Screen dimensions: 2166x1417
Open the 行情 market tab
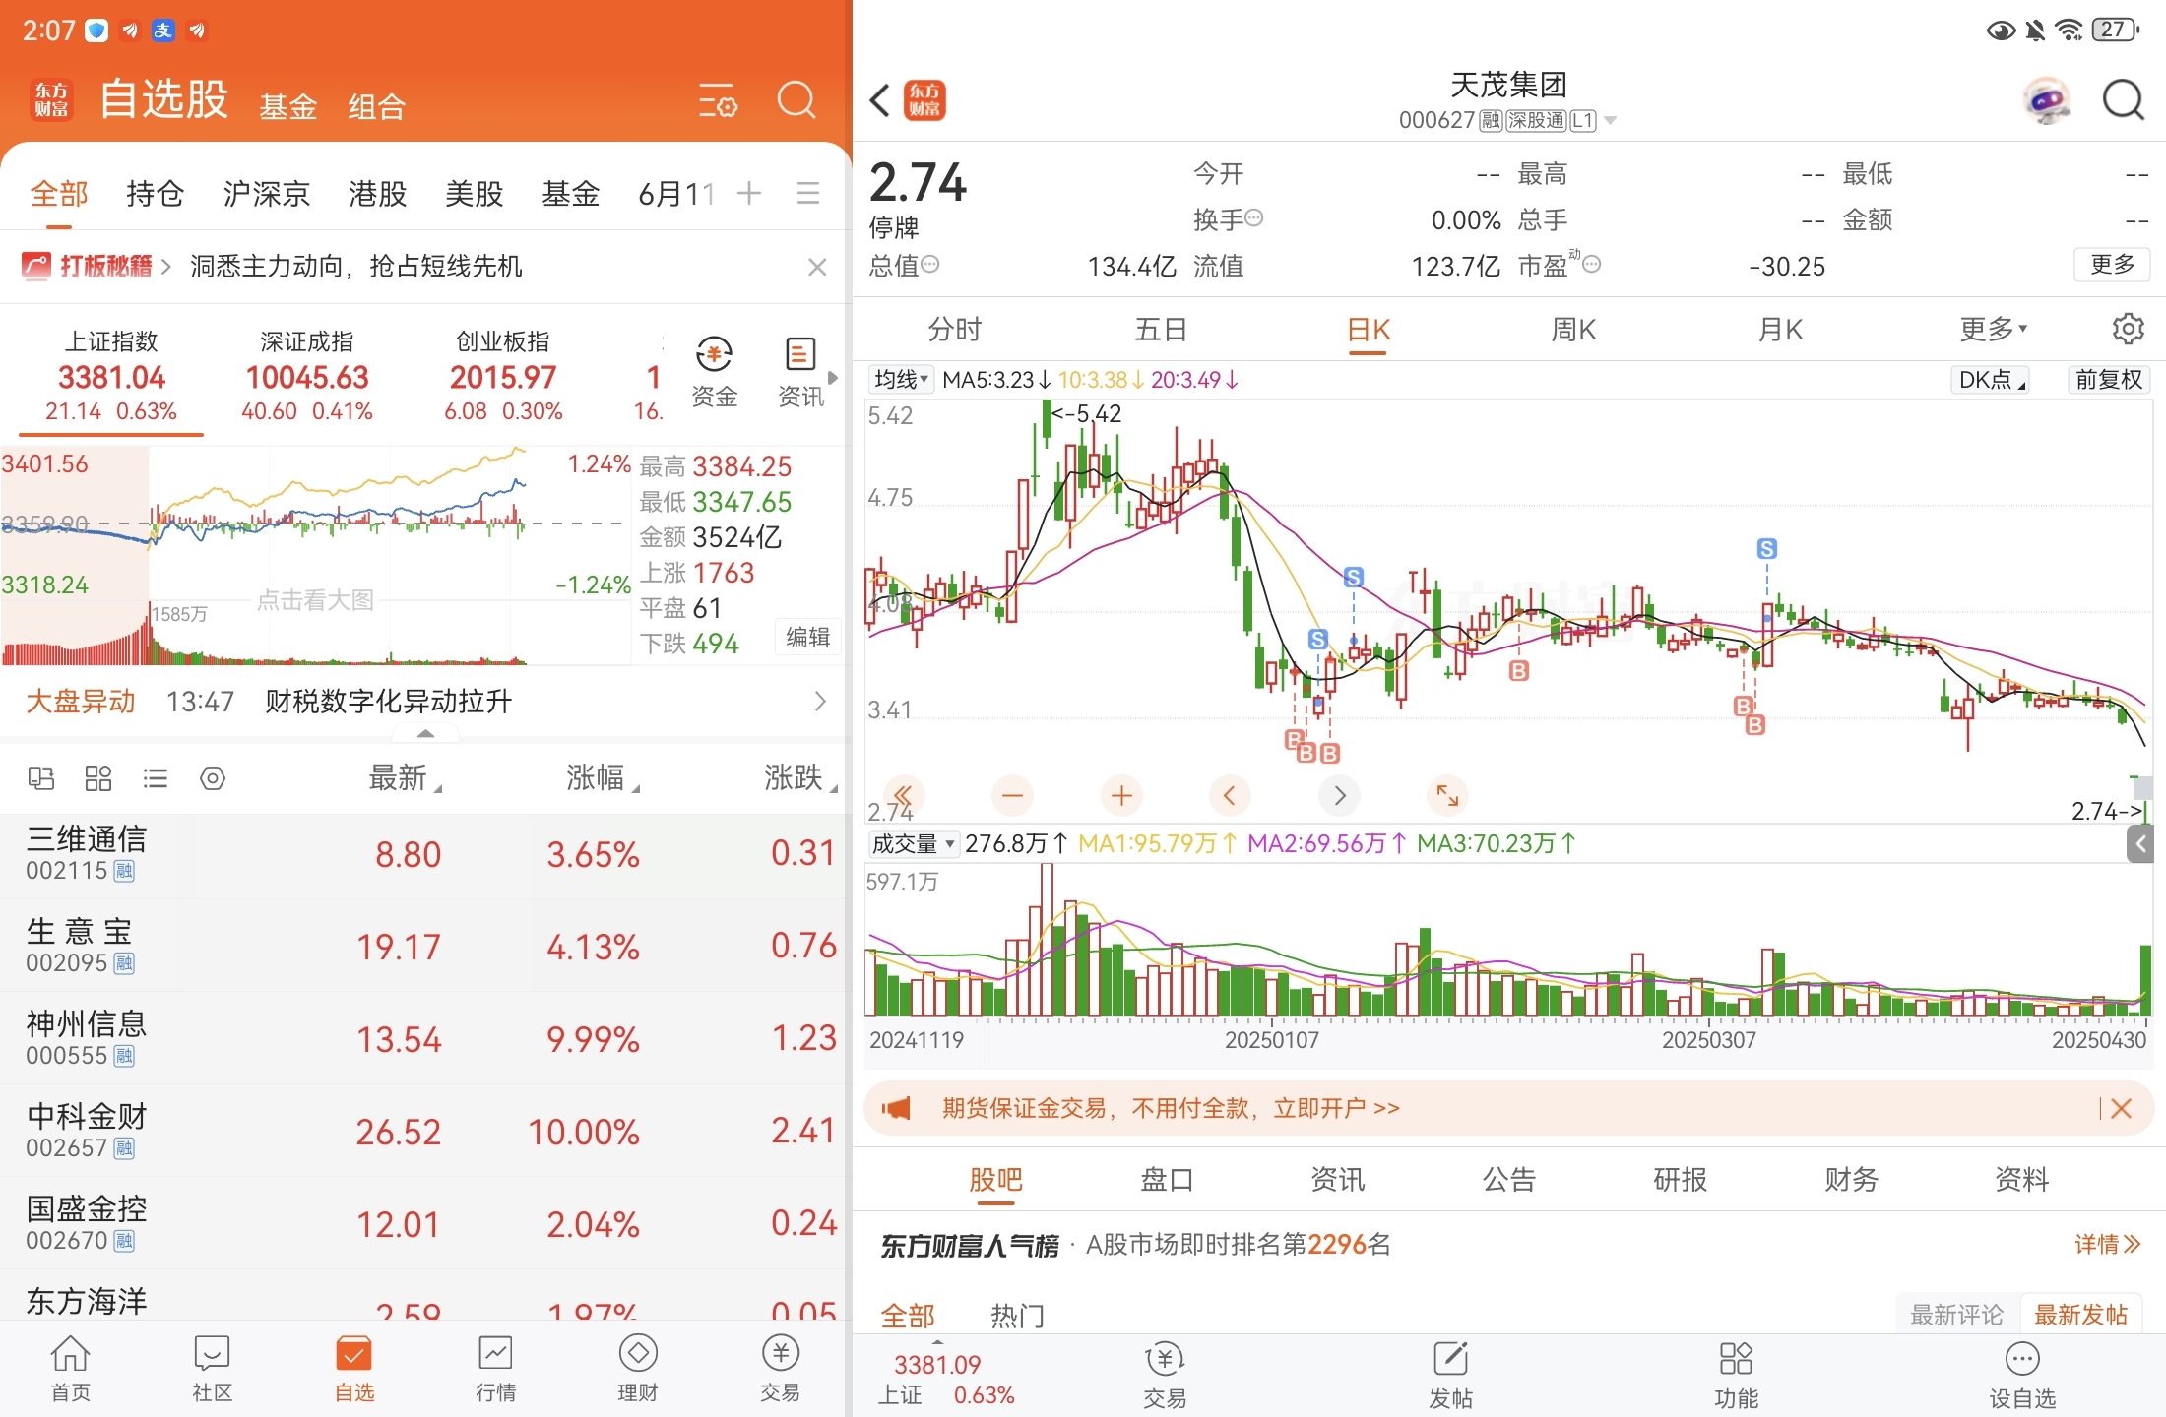coord(495,1369)
